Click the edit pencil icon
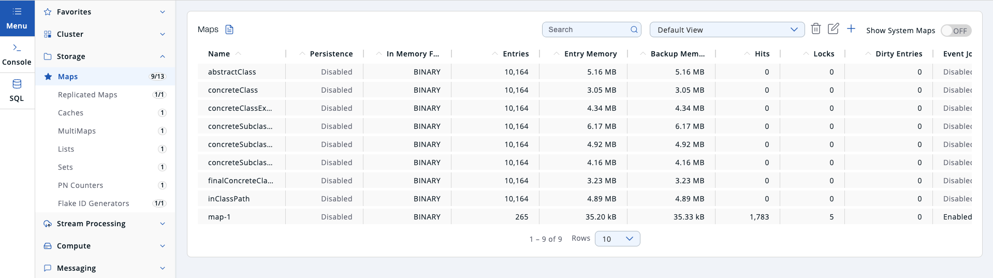The image size is (993, 278). pyautogui.click(x=833, y=29)
